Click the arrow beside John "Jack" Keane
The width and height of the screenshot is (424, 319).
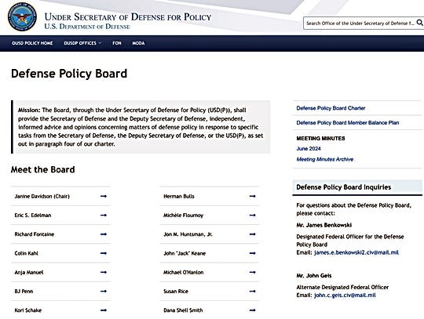coord(252,253)
